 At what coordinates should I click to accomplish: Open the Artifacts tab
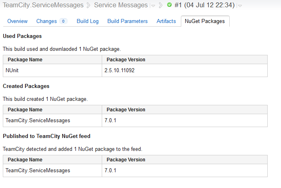click(x=166, y=21)
